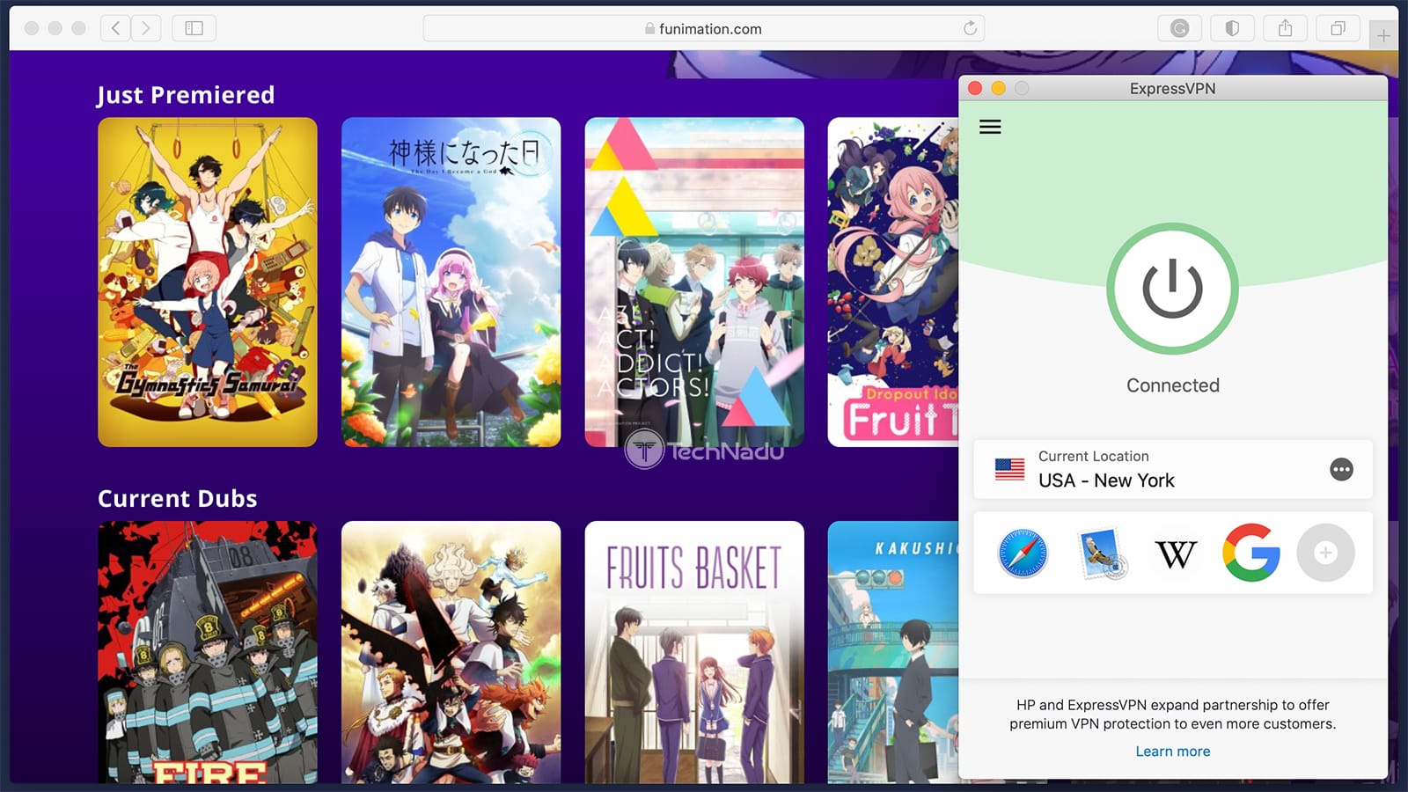The height and width of the screenshot is (792, 1408).
Task: Open Dropout Idol Fruit Tart poster
Action: tap(892, 282)
